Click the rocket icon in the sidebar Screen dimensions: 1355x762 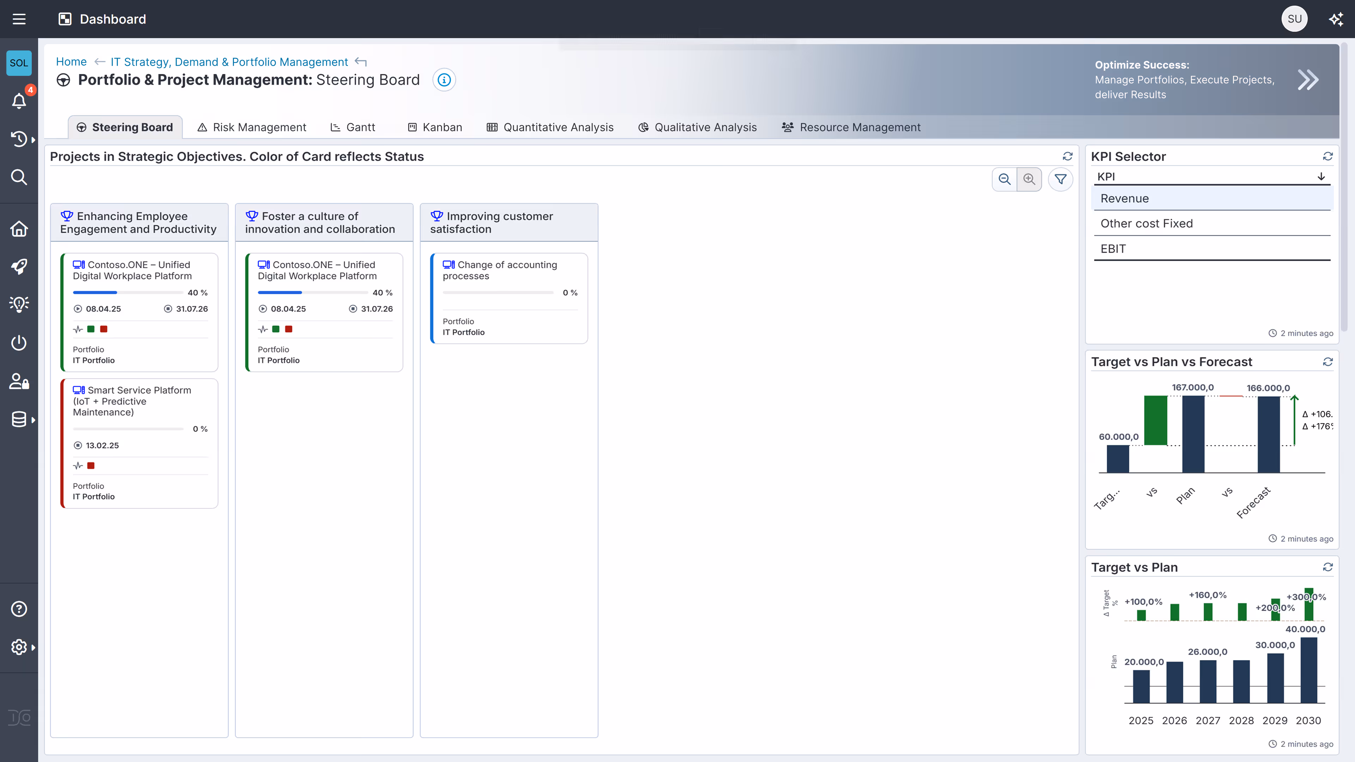point(19,267)
